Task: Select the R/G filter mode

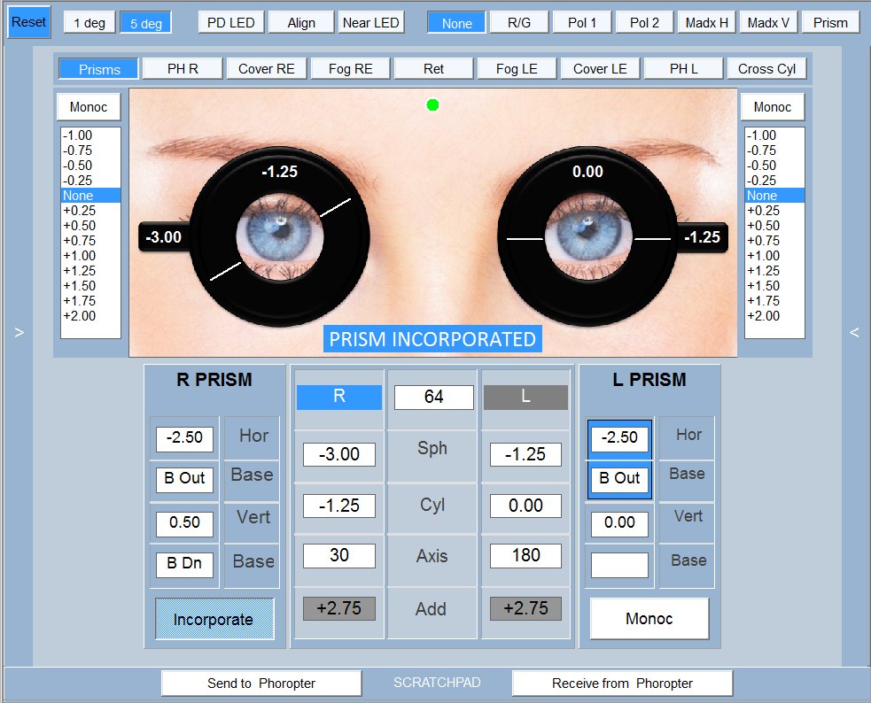Action: [x=518, y=23]
